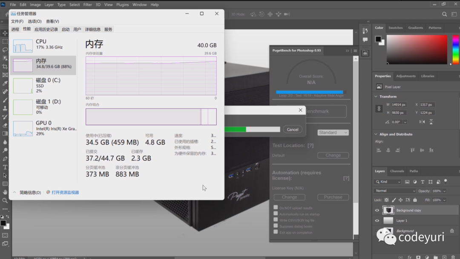The width and height of the screenshot is (460, 259).
Task: Toggle the width-height link constraint icon
Action: (x=379, y=108)
